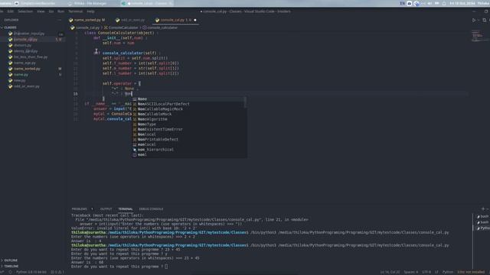Open the Edit menu
This screenshot has height=275, width=490.
click(x=11, y=11)
